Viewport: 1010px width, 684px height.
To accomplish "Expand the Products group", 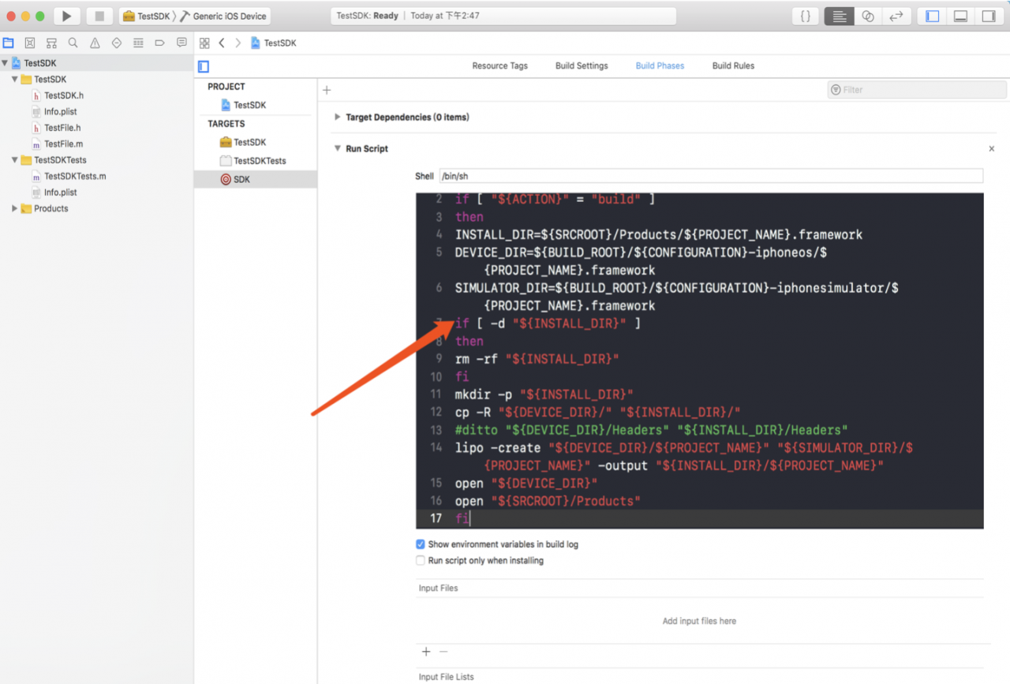I will 15,208.
